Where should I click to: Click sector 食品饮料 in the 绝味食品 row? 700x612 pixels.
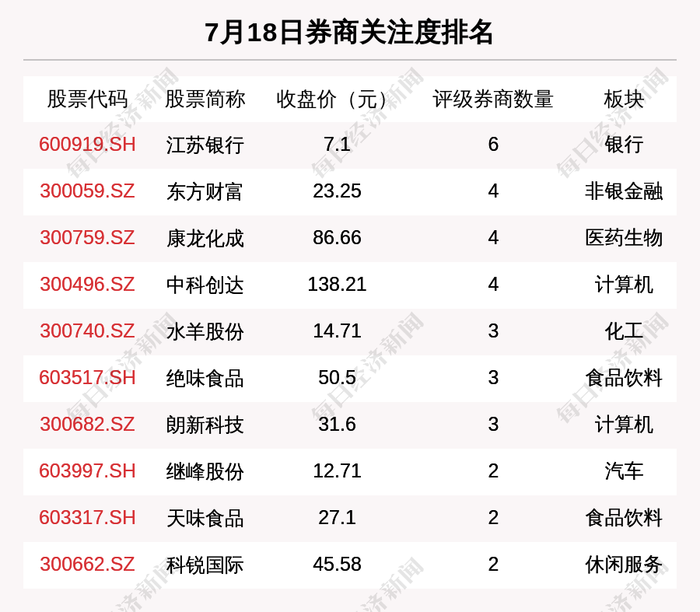(x=624, y=379)
